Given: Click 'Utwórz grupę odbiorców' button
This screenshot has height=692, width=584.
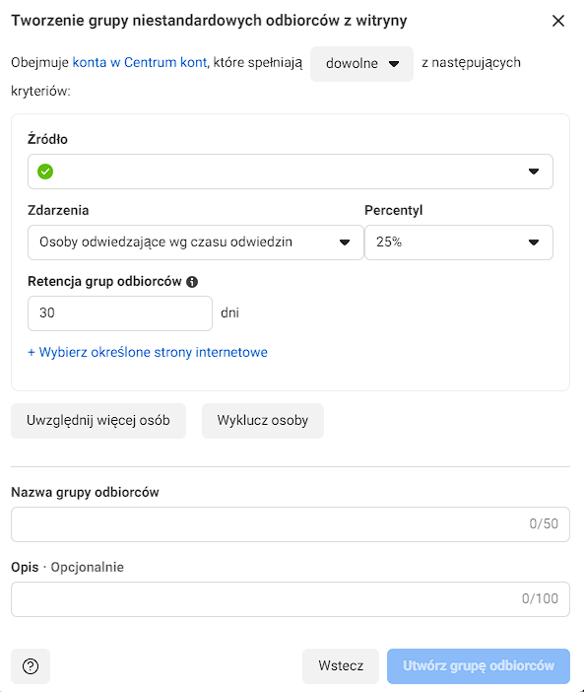Looking at the screenshot, I should [479, 666].
